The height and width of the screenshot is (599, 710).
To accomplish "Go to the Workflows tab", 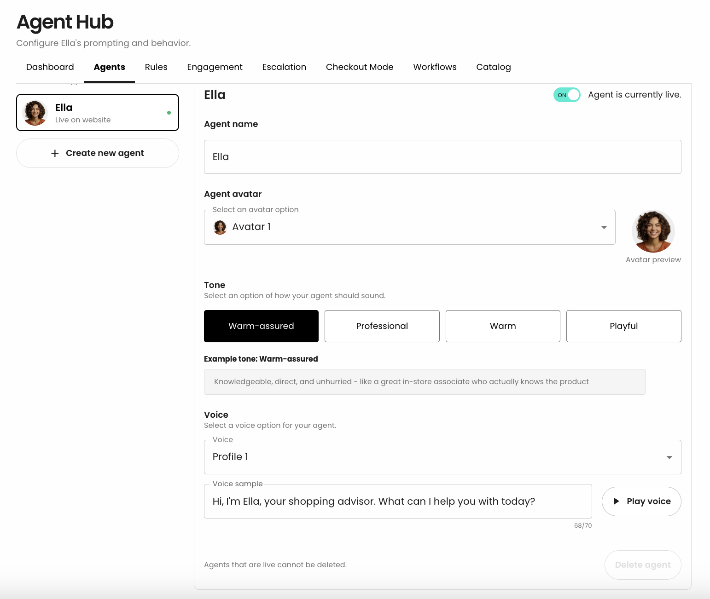I will click(x=435, y=67).
